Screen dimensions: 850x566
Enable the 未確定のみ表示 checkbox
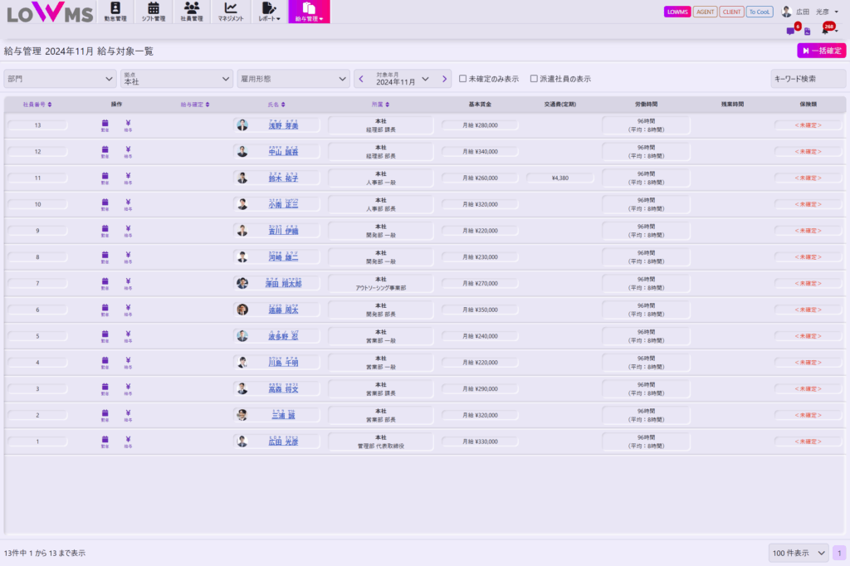[463, 79]
